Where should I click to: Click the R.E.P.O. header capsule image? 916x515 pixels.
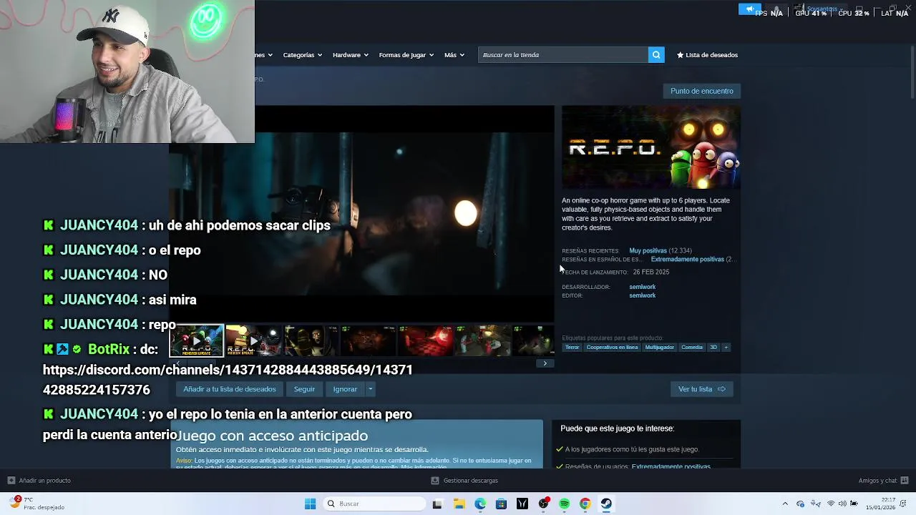click(x=651, y=147)
